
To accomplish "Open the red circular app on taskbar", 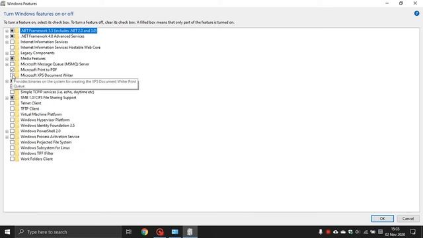I will (160, 232).
